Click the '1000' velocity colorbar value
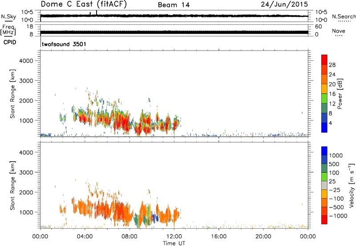This screenshot has height=246, width=356. click(336, 155)
